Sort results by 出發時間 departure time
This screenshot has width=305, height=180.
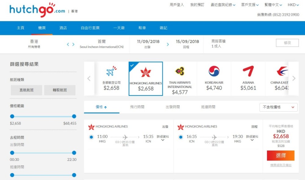173,107
